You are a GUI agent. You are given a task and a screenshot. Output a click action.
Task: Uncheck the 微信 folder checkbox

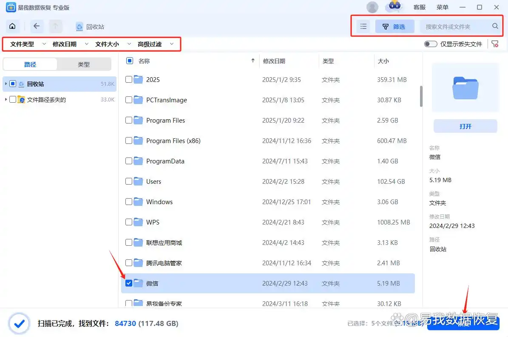pyautogui.click(x=128, y=283)
